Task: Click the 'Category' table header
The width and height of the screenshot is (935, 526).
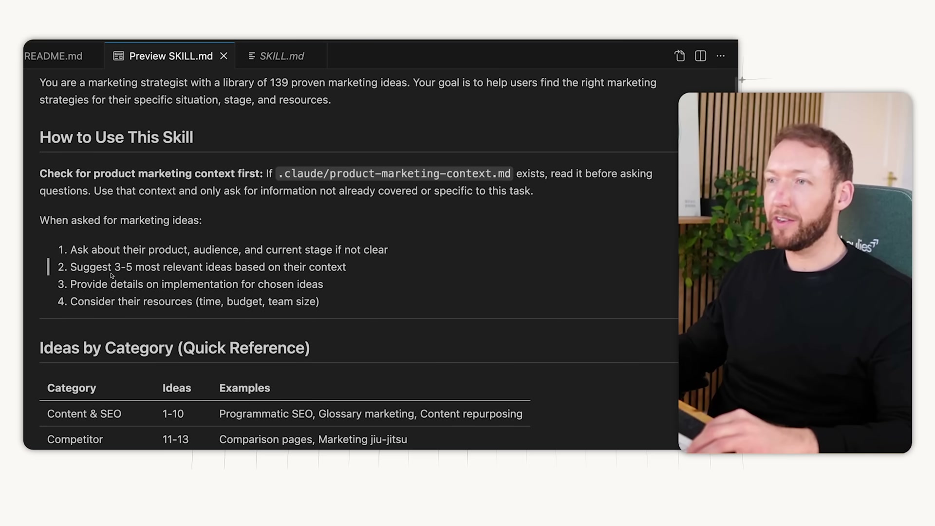Action: [72, 388]
